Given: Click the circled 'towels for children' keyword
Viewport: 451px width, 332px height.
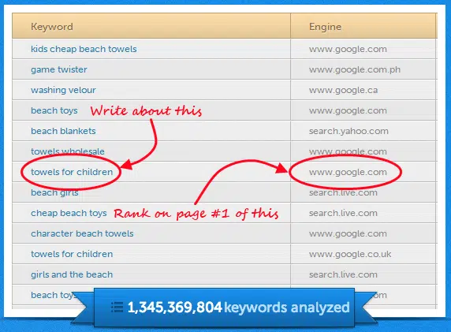Looking at the screenshot, I should coord(72,172).
